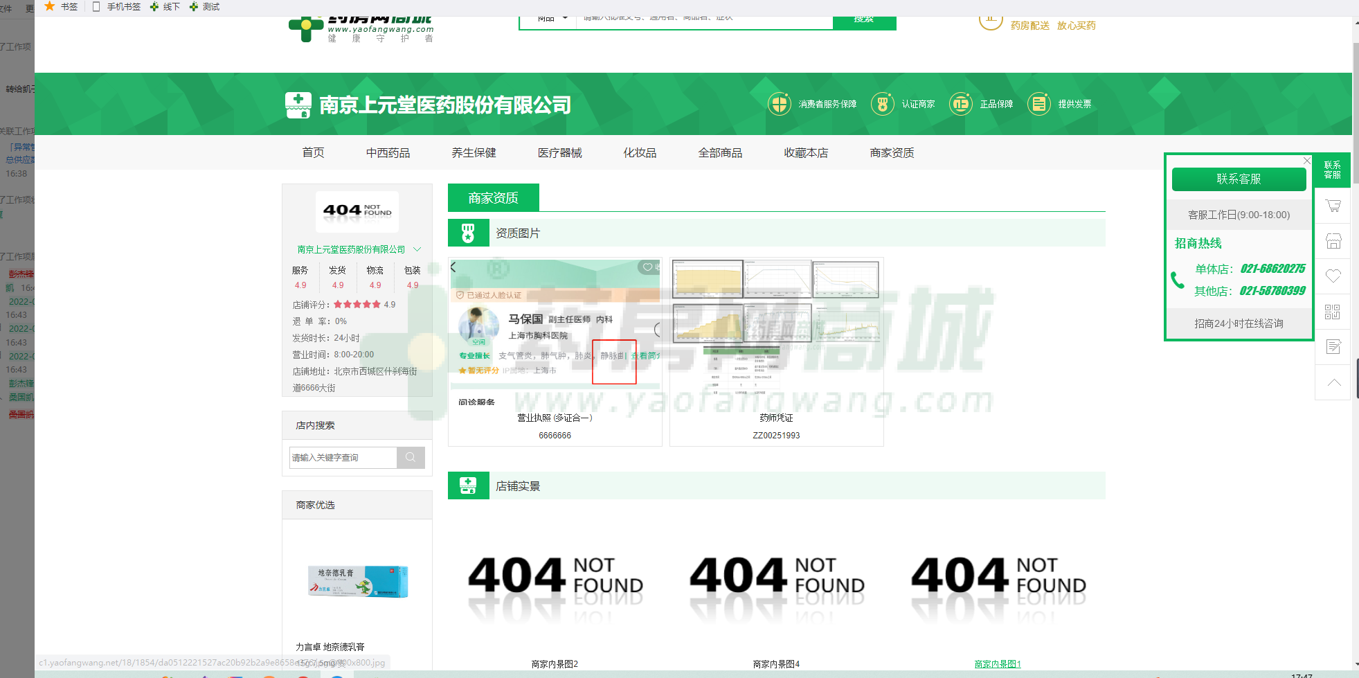Show the QR code from the right sidebar

[1333, 312]
